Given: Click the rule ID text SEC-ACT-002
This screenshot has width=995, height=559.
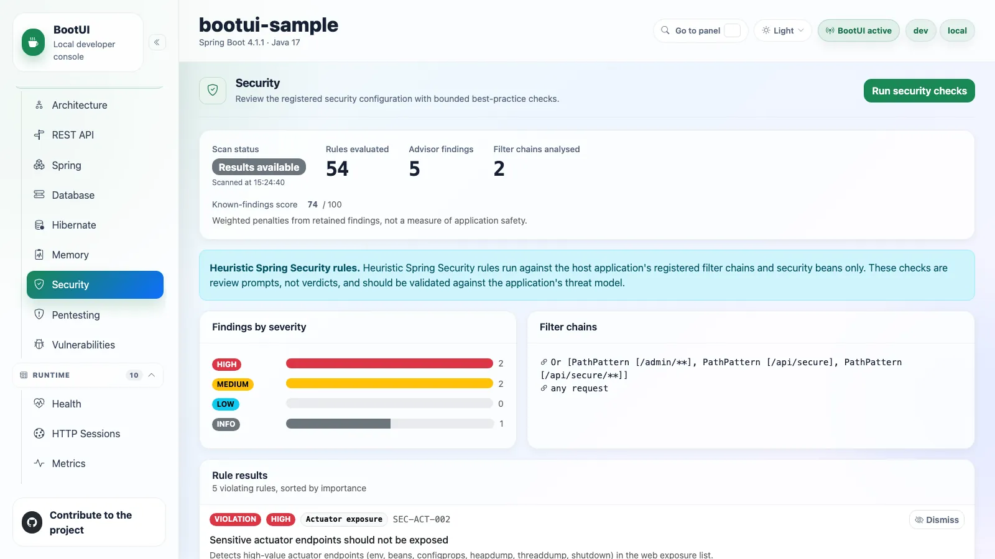Looking at the screenshot, I should pos(422,519).
